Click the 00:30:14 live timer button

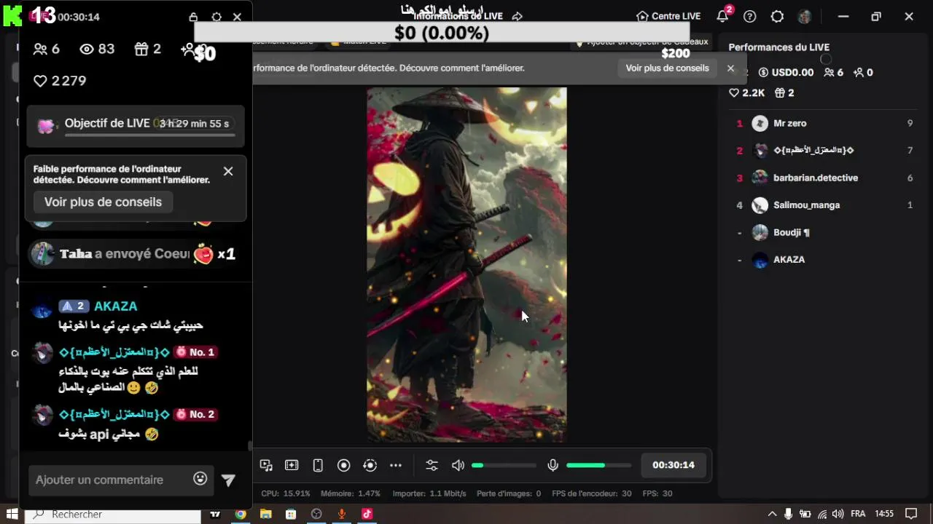tap(674, 465)
